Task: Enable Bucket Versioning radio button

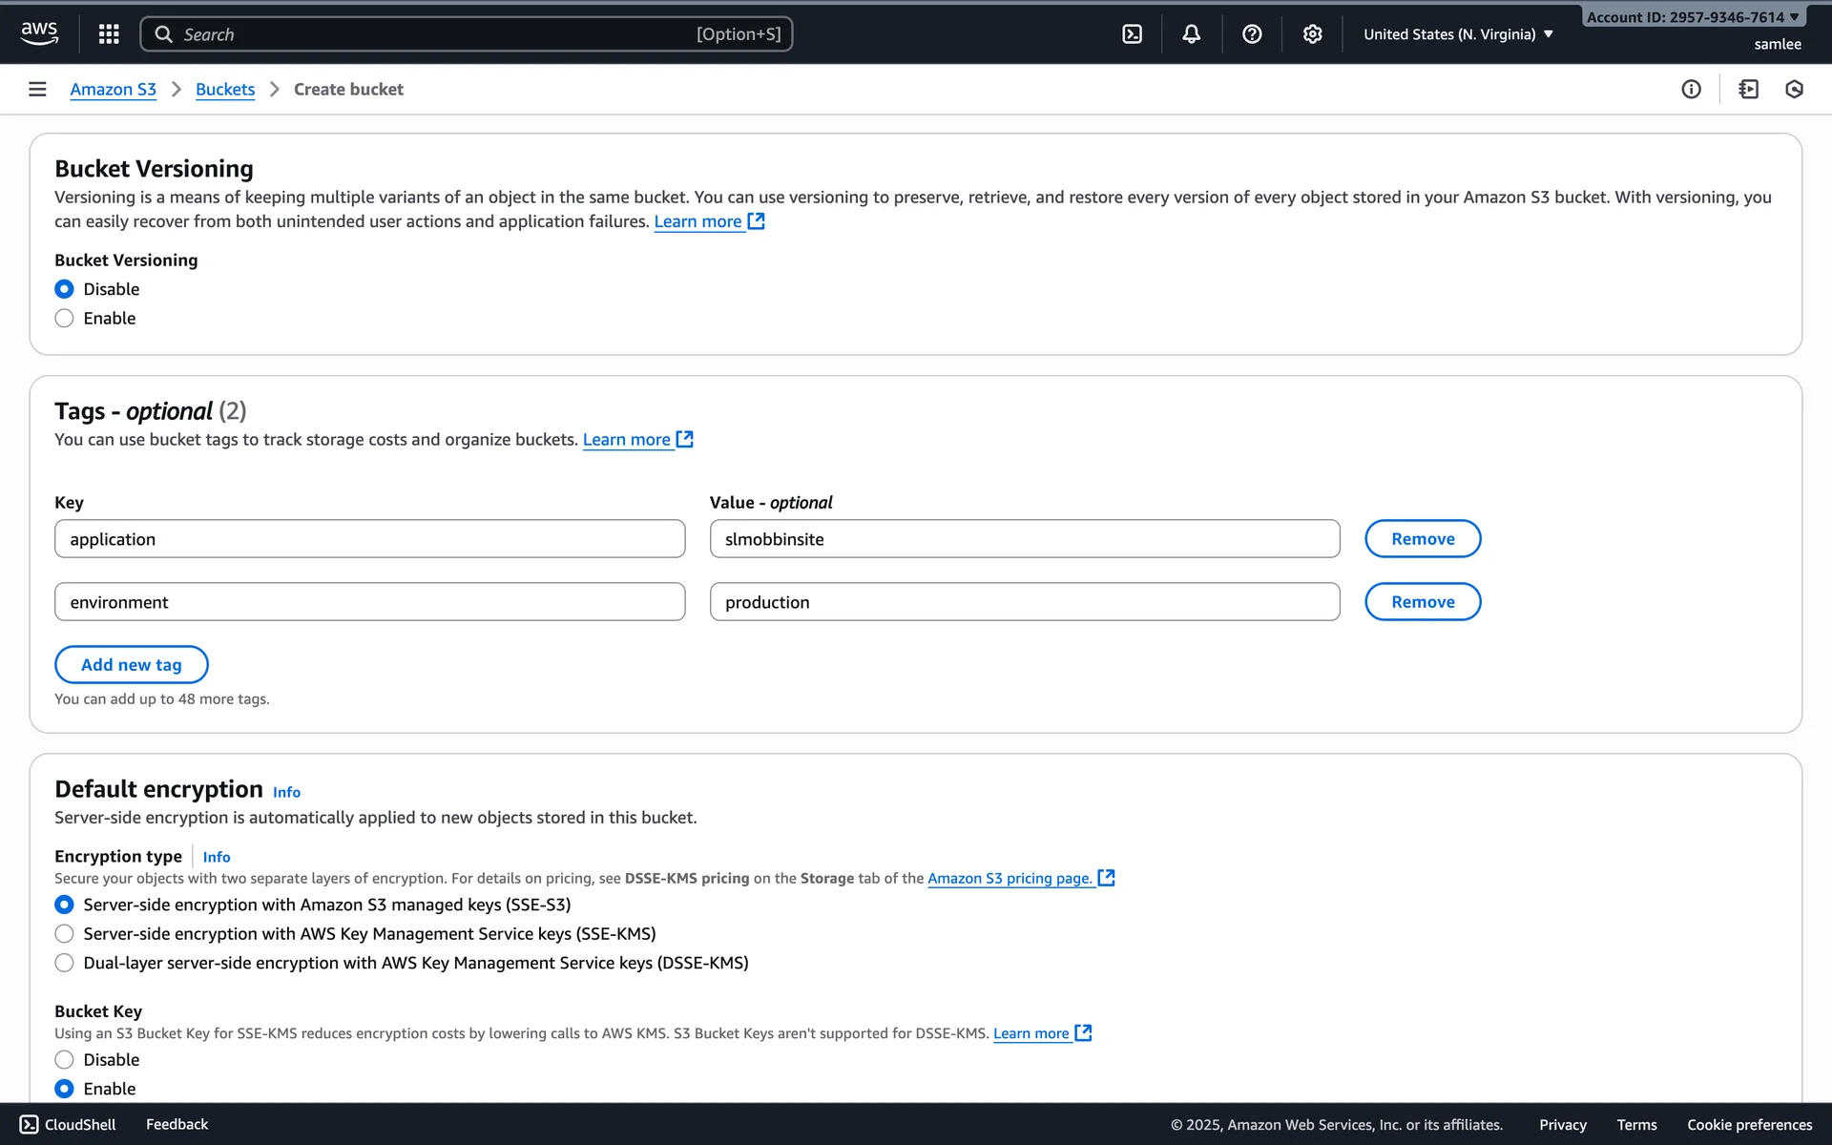Action: [x=64, y=319]
